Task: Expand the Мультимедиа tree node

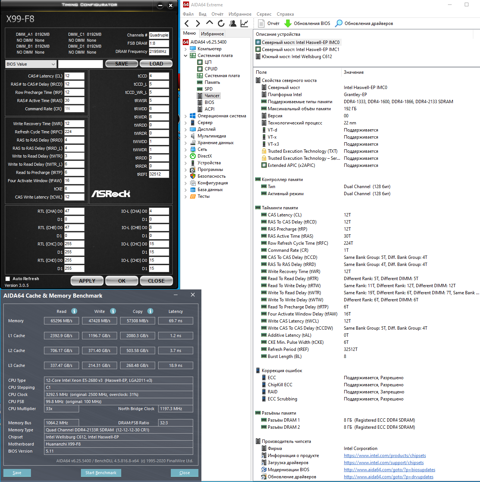Action: [186, 136]
